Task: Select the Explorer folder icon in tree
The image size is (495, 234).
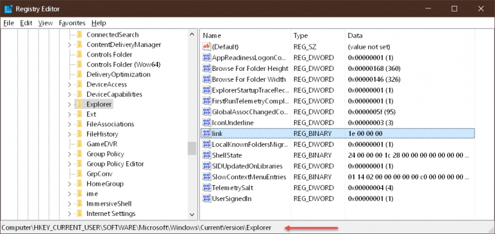Action: click(79, 104)
